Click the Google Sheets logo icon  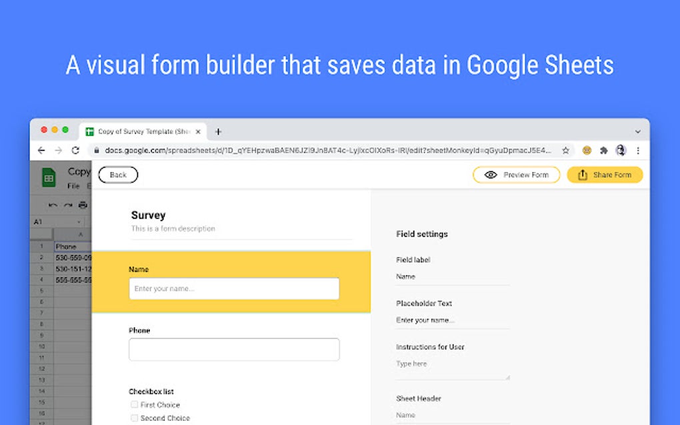point(49,177)
